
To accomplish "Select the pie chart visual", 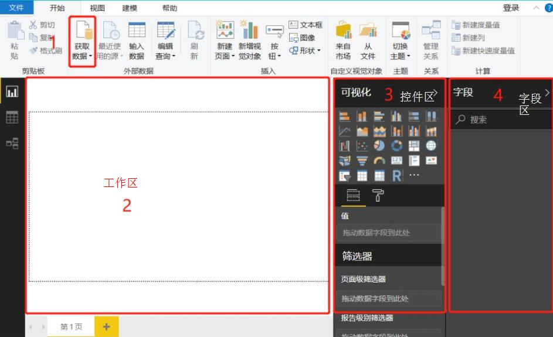I will click(x=379, y=145).
